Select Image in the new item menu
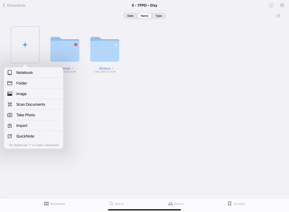289x212 pixels. pos(21,94)
